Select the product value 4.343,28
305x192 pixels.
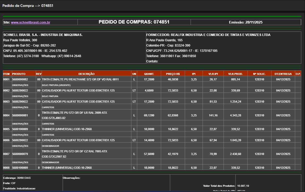pos(235,115)
